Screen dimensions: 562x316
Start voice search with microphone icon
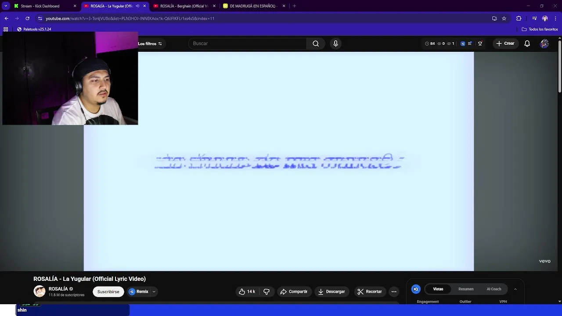pos(335,43)
